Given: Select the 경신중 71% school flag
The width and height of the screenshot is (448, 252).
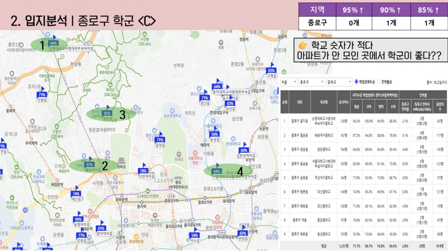Looking at the screenshot, I should click(x=204, y=98).
